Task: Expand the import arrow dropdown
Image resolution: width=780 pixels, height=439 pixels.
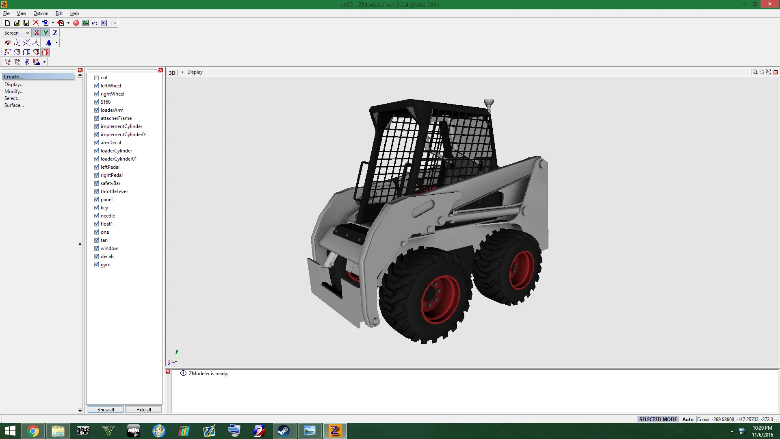Action: [53, 23]
